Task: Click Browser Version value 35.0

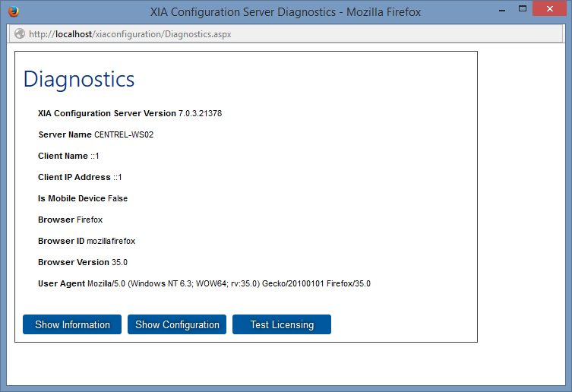Action: tap(119, 262)
